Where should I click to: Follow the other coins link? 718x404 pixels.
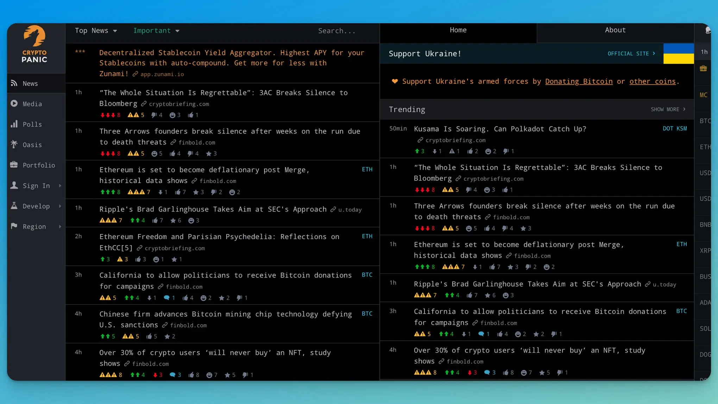(653, 81)
